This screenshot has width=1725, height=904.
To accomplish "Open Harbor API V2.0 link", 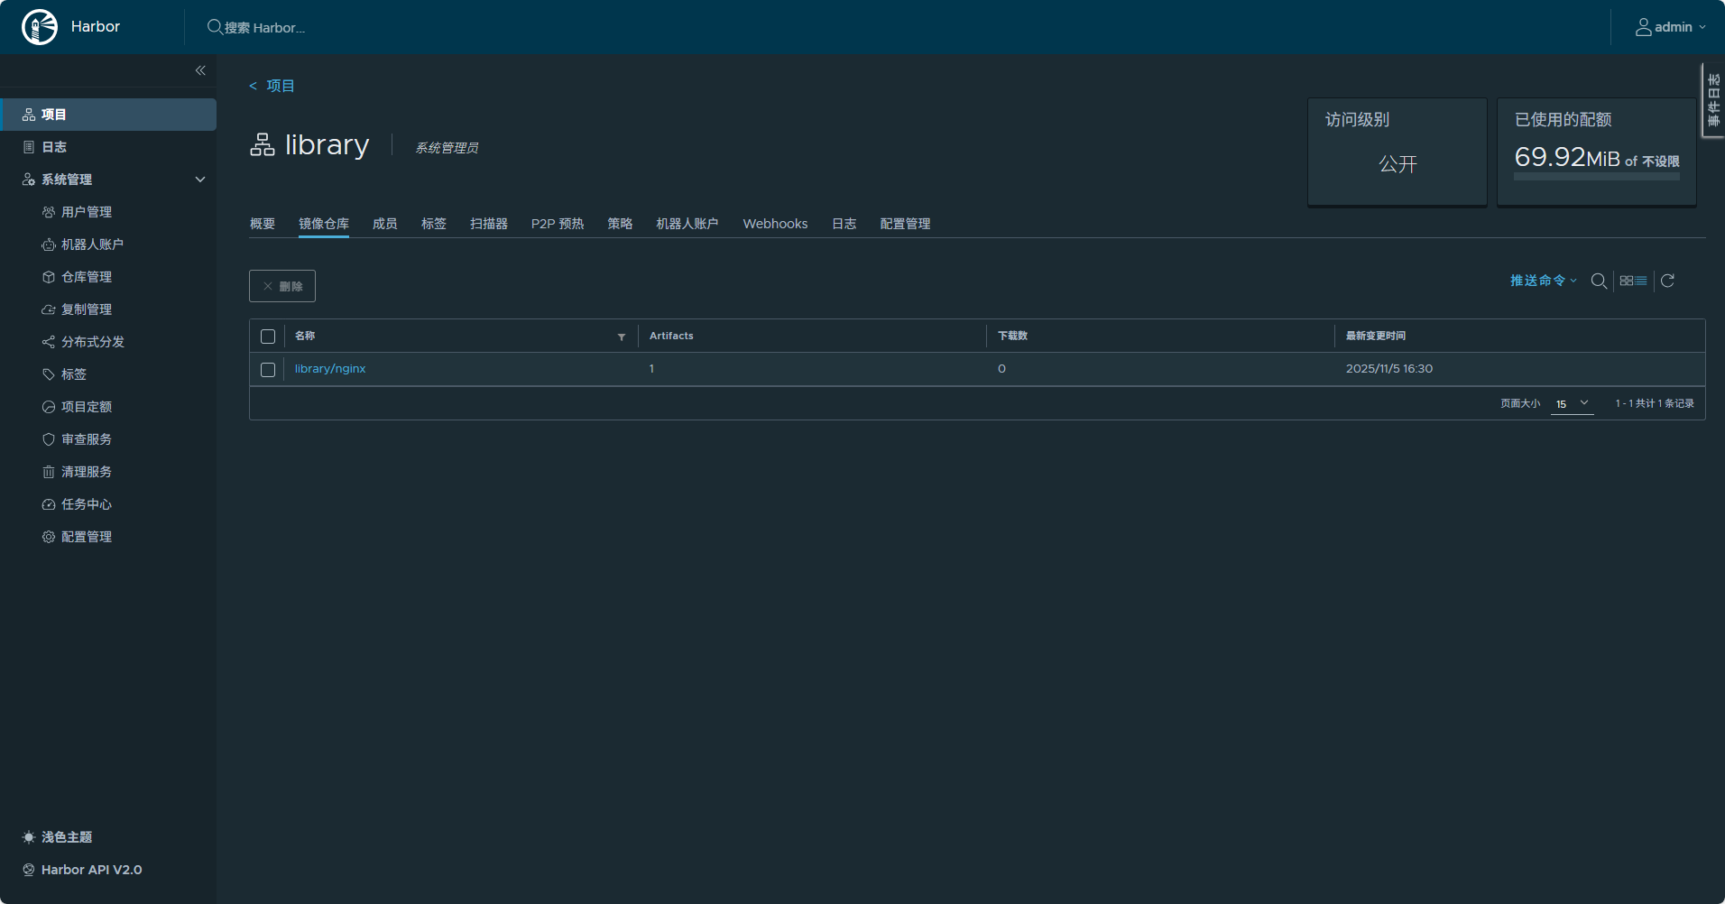I will (92, 870).
